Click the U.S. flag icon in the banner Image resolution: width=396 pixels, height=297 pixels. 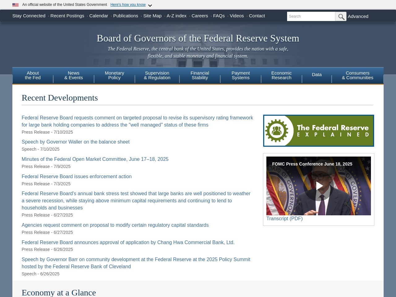tap(15, 5)
